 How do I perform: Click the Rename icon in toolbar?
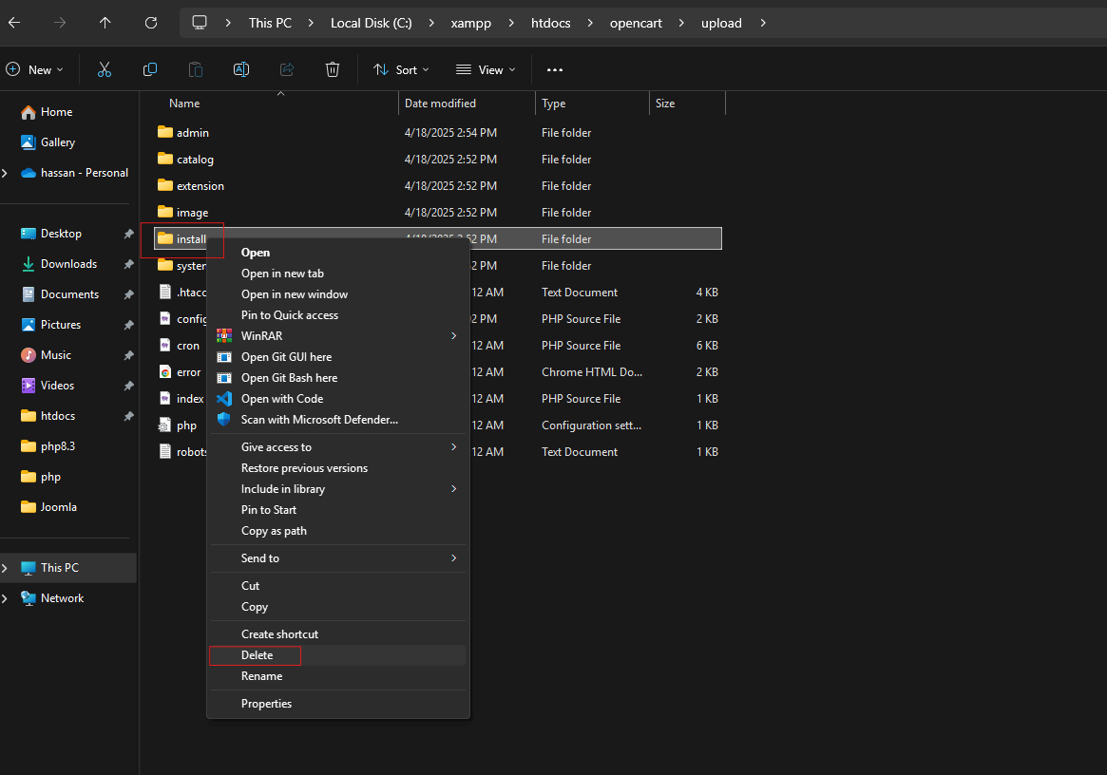(x=241, y=69)
